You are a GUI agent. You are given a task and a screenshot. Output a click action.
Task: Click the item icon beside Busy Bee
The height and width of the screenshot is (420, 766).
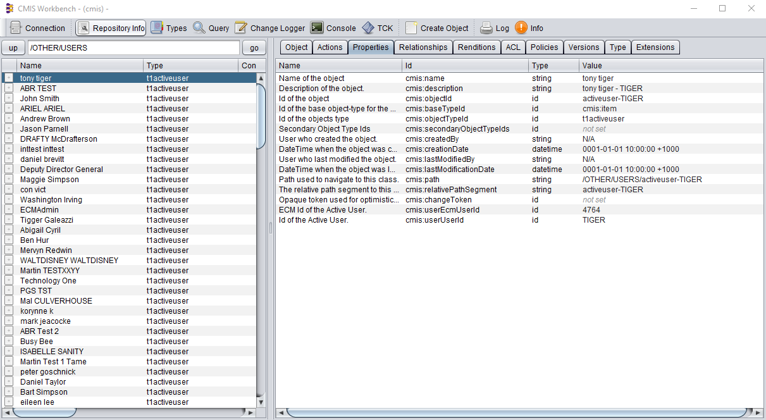(x=9, y=342)
